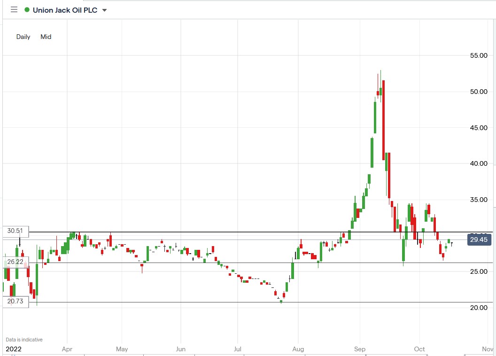Click the 55.00 price axis label
496x356 pixels.
pos(479,55)
